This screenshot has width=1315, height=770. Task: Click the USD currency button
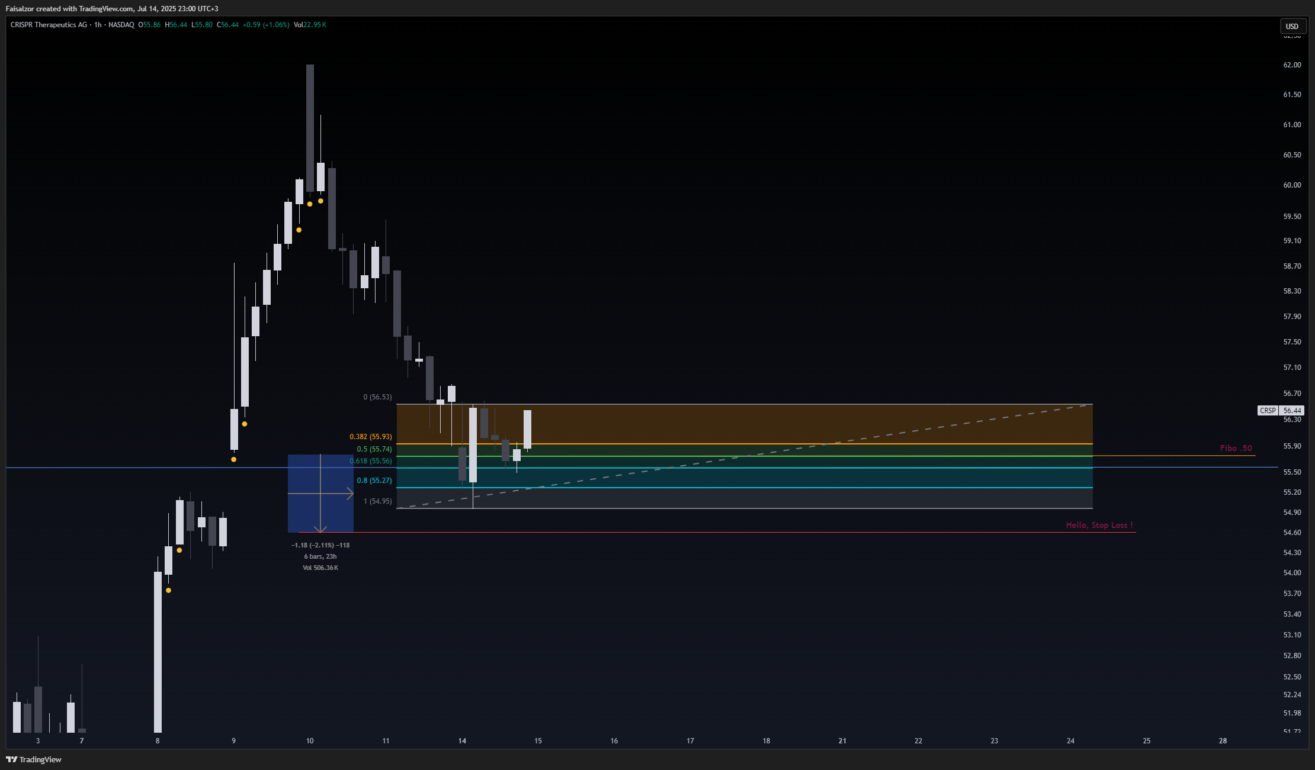pos(1292,26)
